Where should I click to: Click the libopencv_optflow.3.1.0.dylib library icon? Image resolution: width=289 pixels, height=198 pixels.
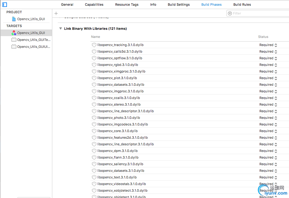(94, 58)
